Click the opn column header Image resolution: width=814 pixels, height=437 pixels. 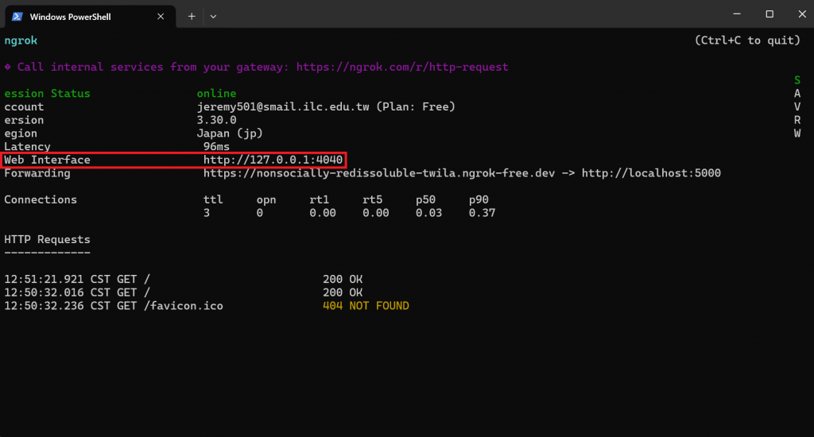[266, 199]
